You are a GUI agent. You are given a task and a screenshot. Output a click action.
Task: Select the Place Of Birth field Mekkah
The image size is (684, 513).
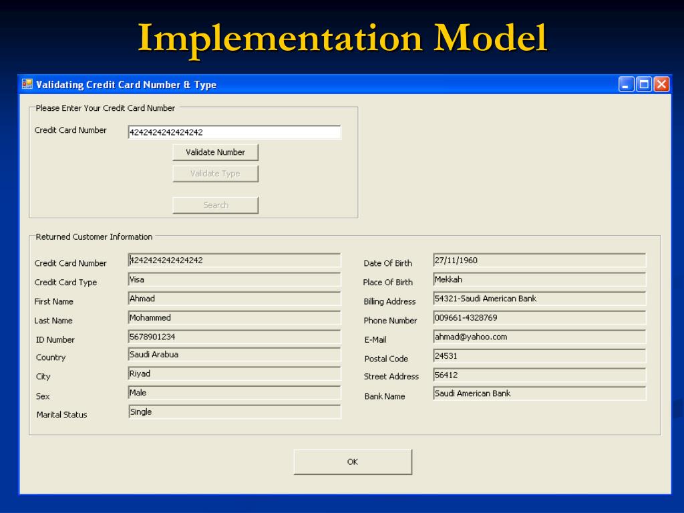tap(539, 280)
